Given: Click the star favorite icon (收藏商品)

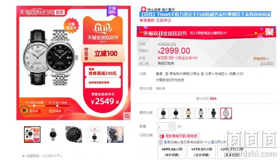Looking at the screenshot, I should tap(24, 156).
